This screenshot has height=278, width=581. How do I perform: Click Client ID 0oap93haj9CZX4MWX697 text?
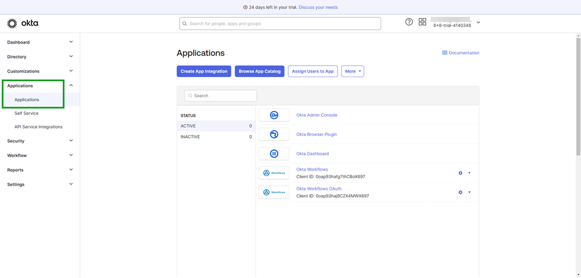tap(333, 196)
